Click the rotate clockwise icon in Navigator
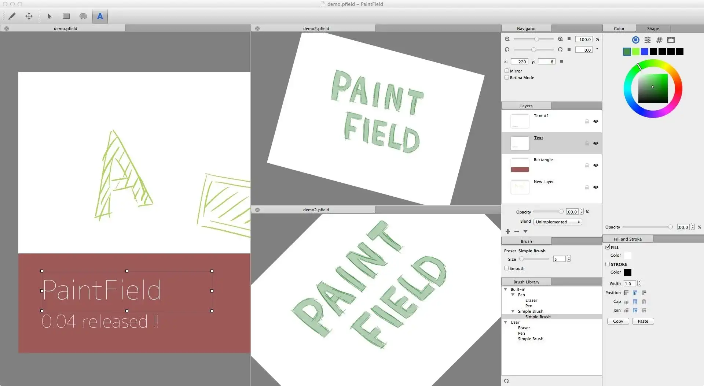The height and width of the screenshot is (386, 704). 560,49
